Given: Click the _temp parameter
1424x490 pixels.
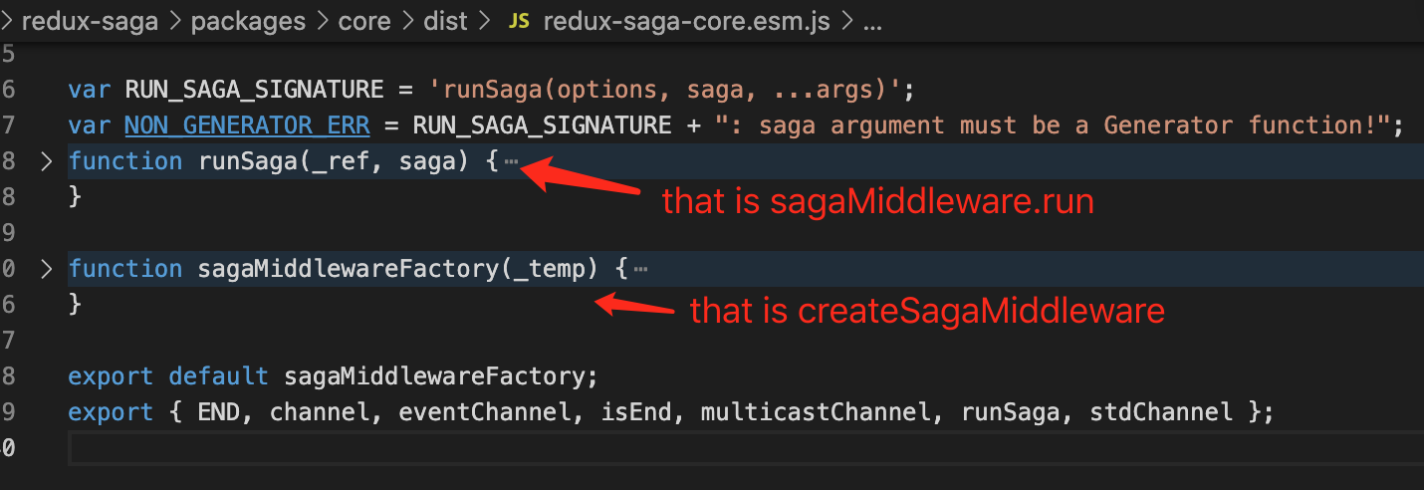Looking at the screenshot, I should pyautogui.click(x=548, y=269).
